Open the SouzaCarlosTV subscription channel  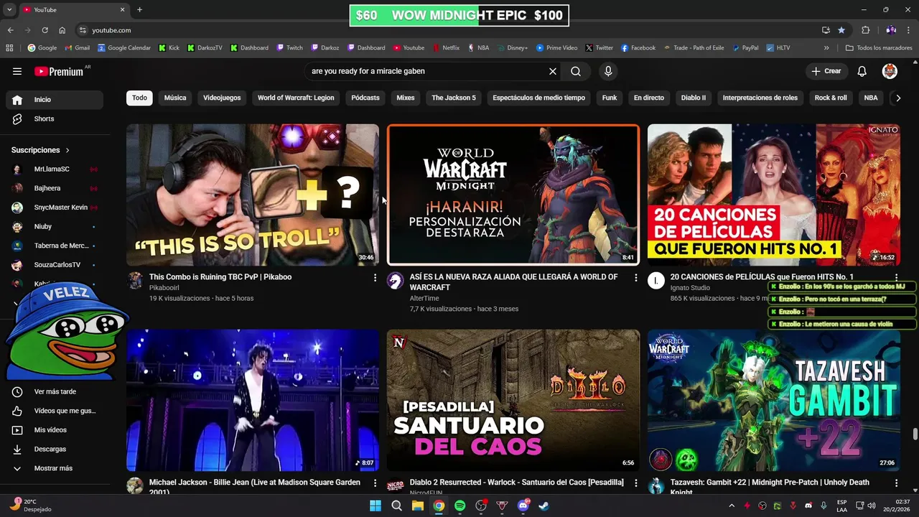pyautogui.click(x=55, y=265)
